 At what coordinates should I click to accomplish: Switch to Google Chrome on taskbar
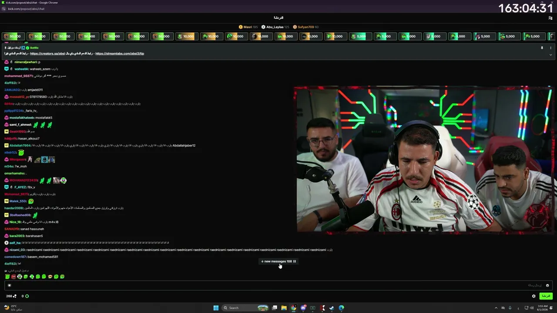pyautogui.click(x=294, y=308)
